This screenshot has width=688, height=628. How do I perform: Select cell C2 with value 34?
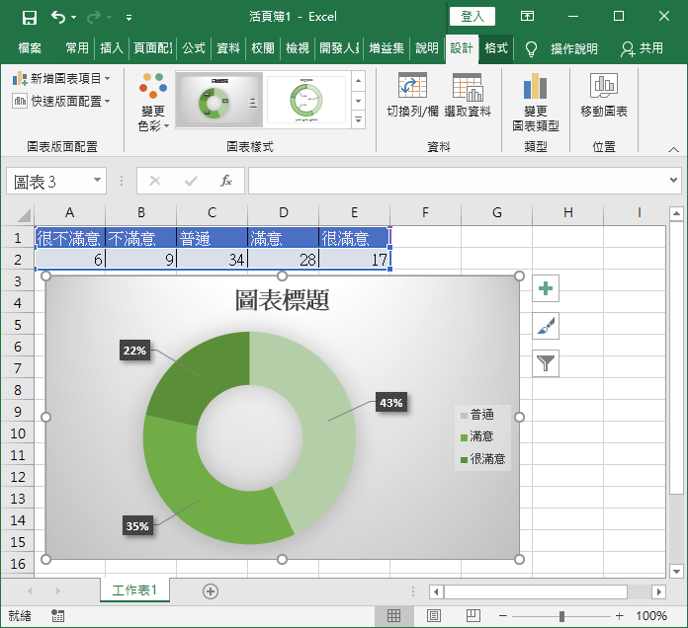[x=212, y=260]
